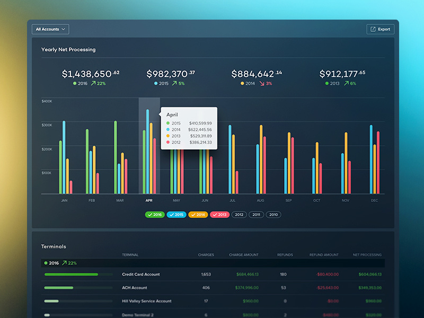Sort by the NET PROCESSING column header
This screenshot has width=424, height=318.
367,255
